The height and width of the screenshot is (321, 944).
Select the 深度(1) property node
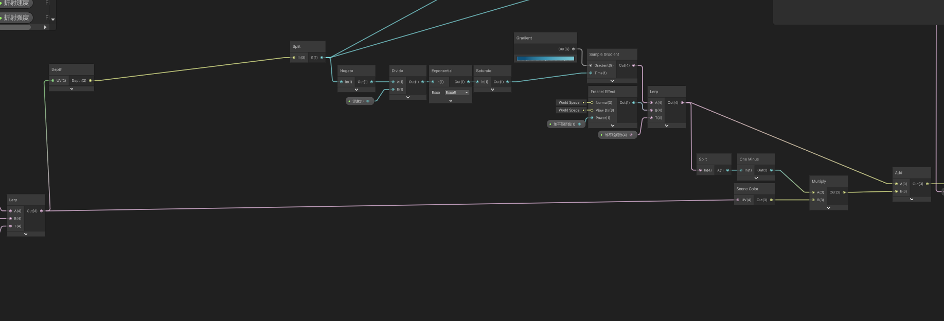click(360, 101)
